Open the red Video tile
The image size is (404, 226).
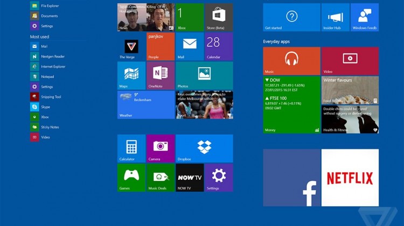click(x=350, y=61)
